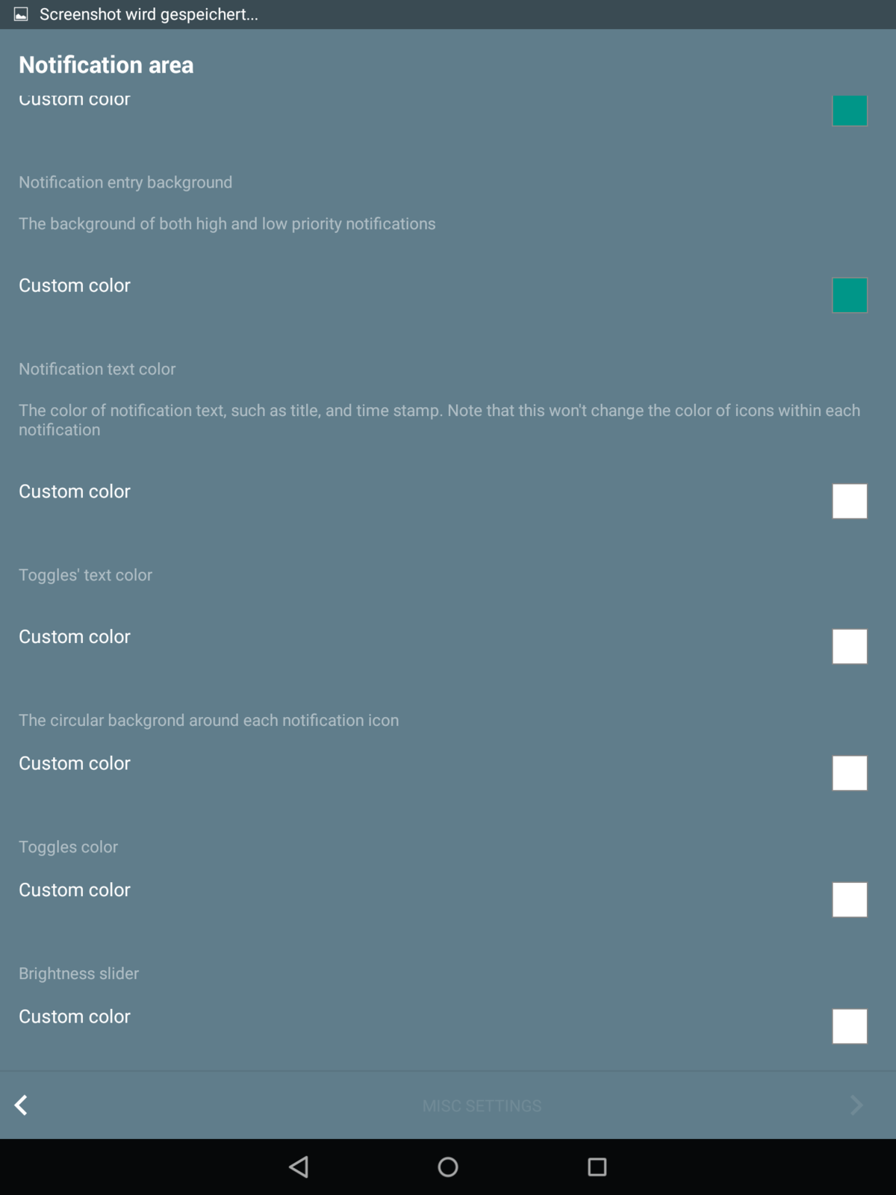Open the MISC SETTINGS page

482,1105
